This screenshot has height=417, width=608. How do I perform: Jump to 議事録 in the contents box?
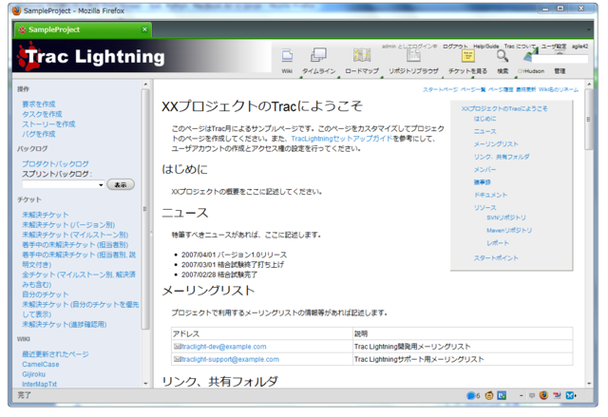(482, 182)
